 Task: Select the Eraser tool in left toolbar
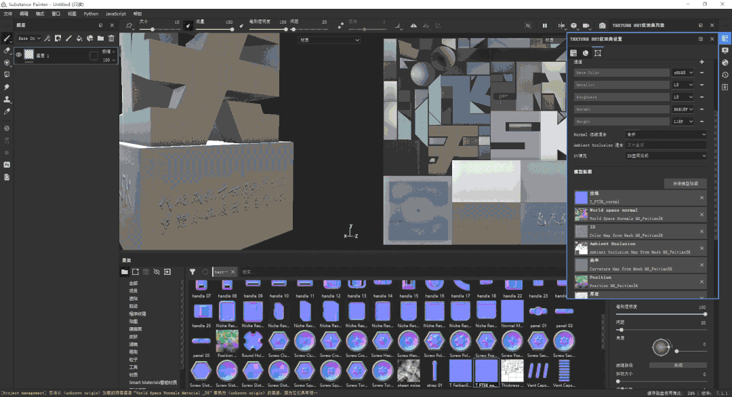(7, 50)
